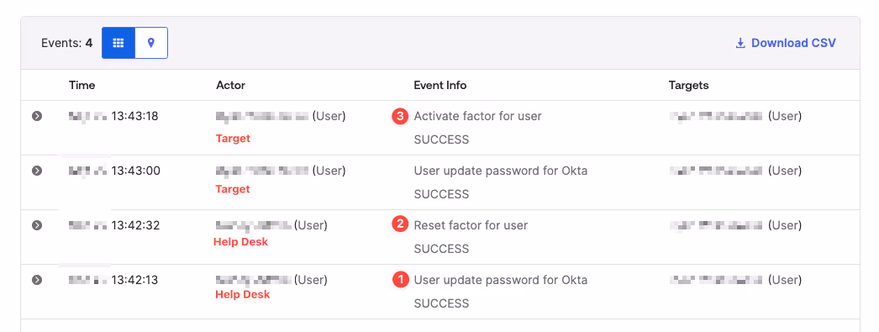This screenshot has width=879, height=332.
Task: Open the Activate factor for user event
Action: pos(477,116)
